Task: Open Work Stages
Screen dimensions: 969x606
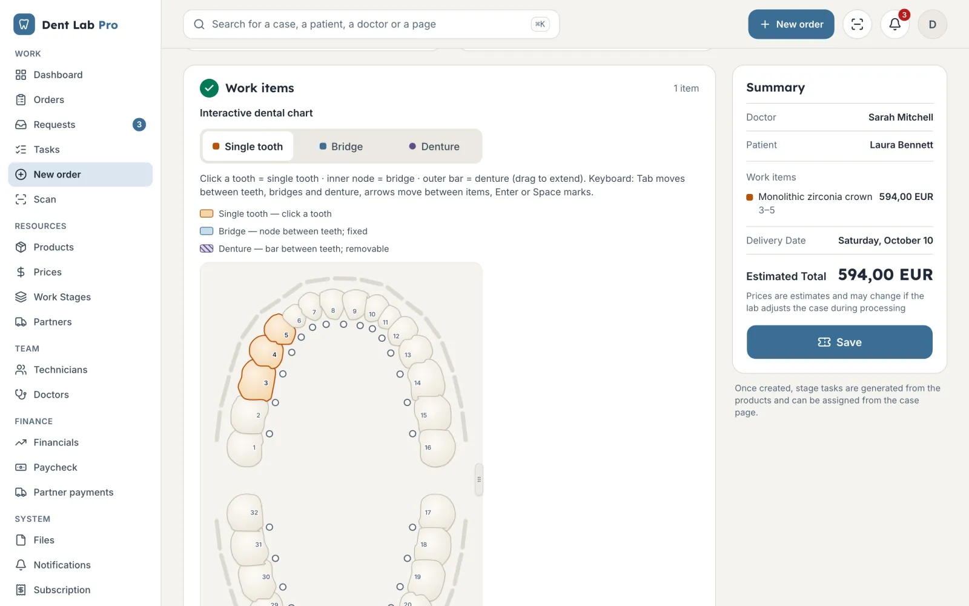Action: pyautogui.click(x=80, y=297)
